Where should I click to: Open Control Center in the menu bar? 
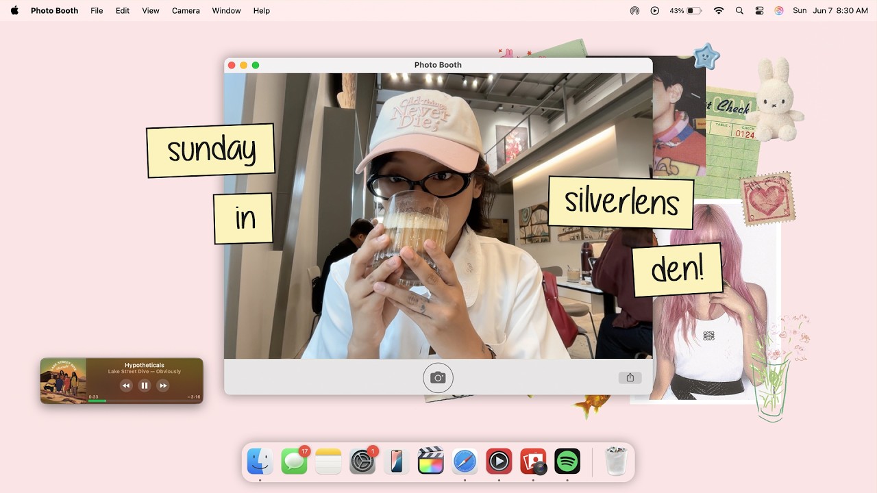[759, 11]
